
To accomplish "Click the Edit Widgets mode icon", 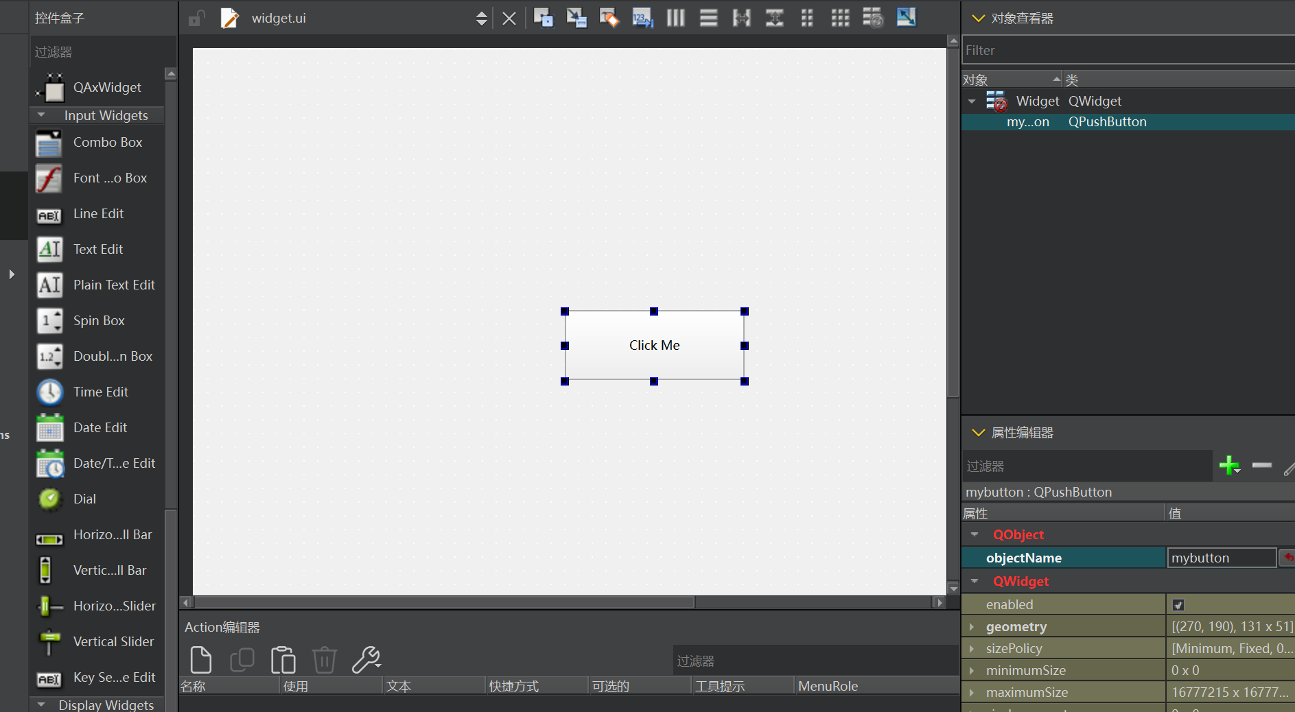I will (x=544, y=18).
